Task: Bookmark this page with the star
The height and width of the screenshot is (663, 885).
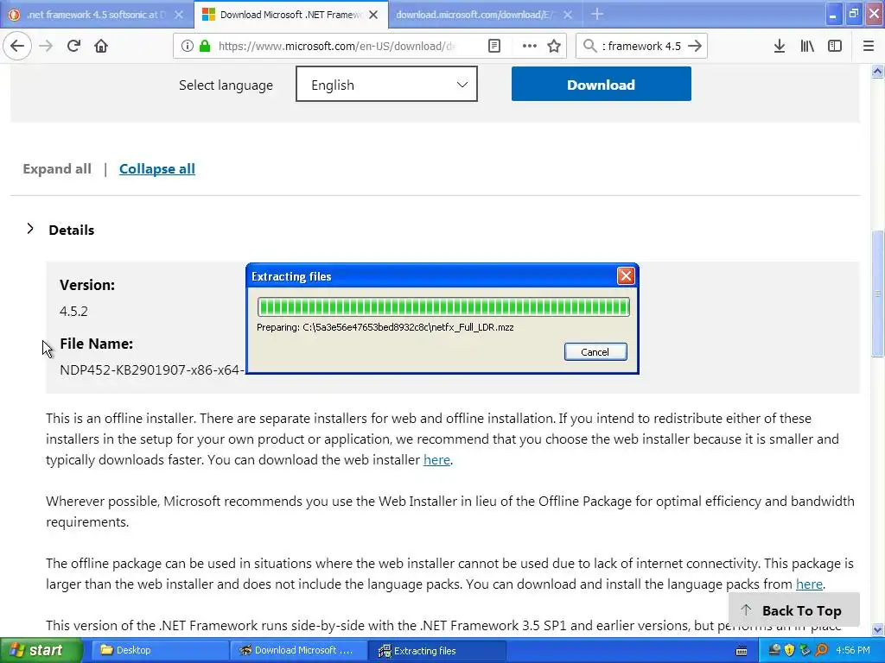Action: (x=554, y=46)
